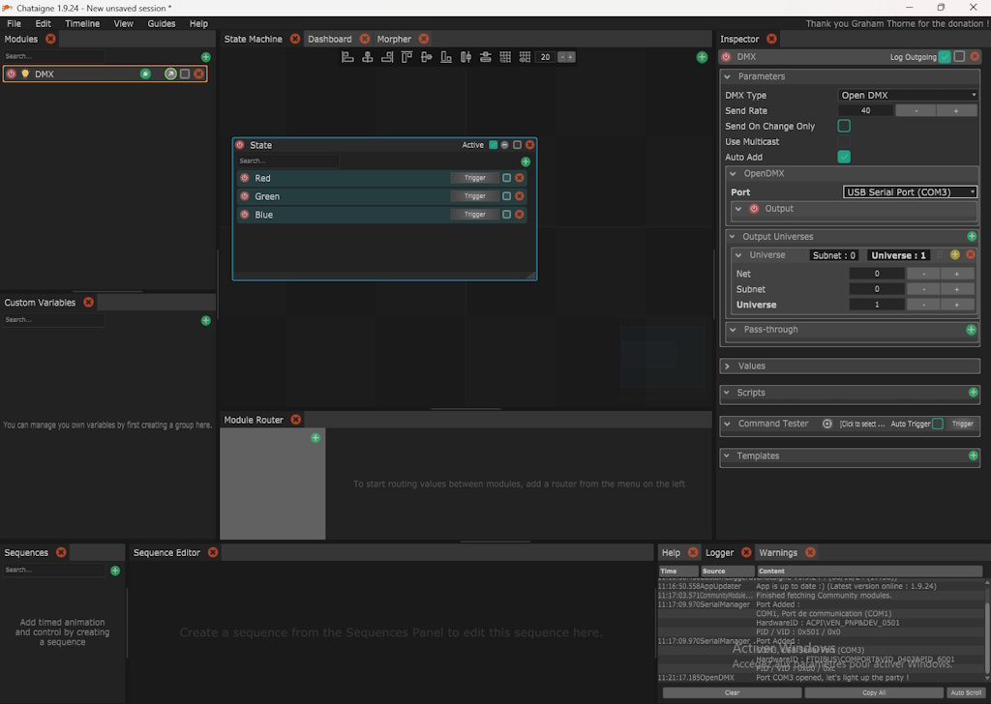
Task: Open the DMX Type dropdown
Action: 908,95
